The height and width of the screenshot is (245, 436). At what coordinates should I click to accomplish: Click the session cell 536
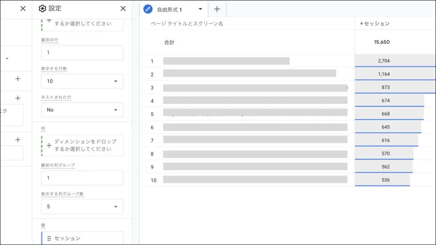[385, 180]
